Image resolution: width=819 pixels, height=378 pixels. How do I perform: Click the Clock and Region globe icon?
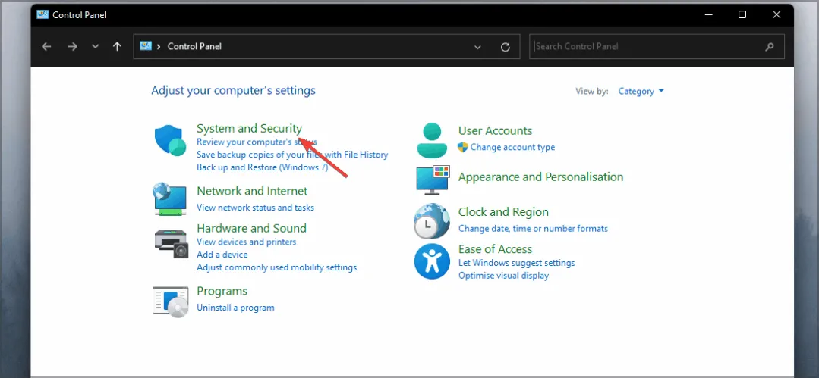coord(432,221)
